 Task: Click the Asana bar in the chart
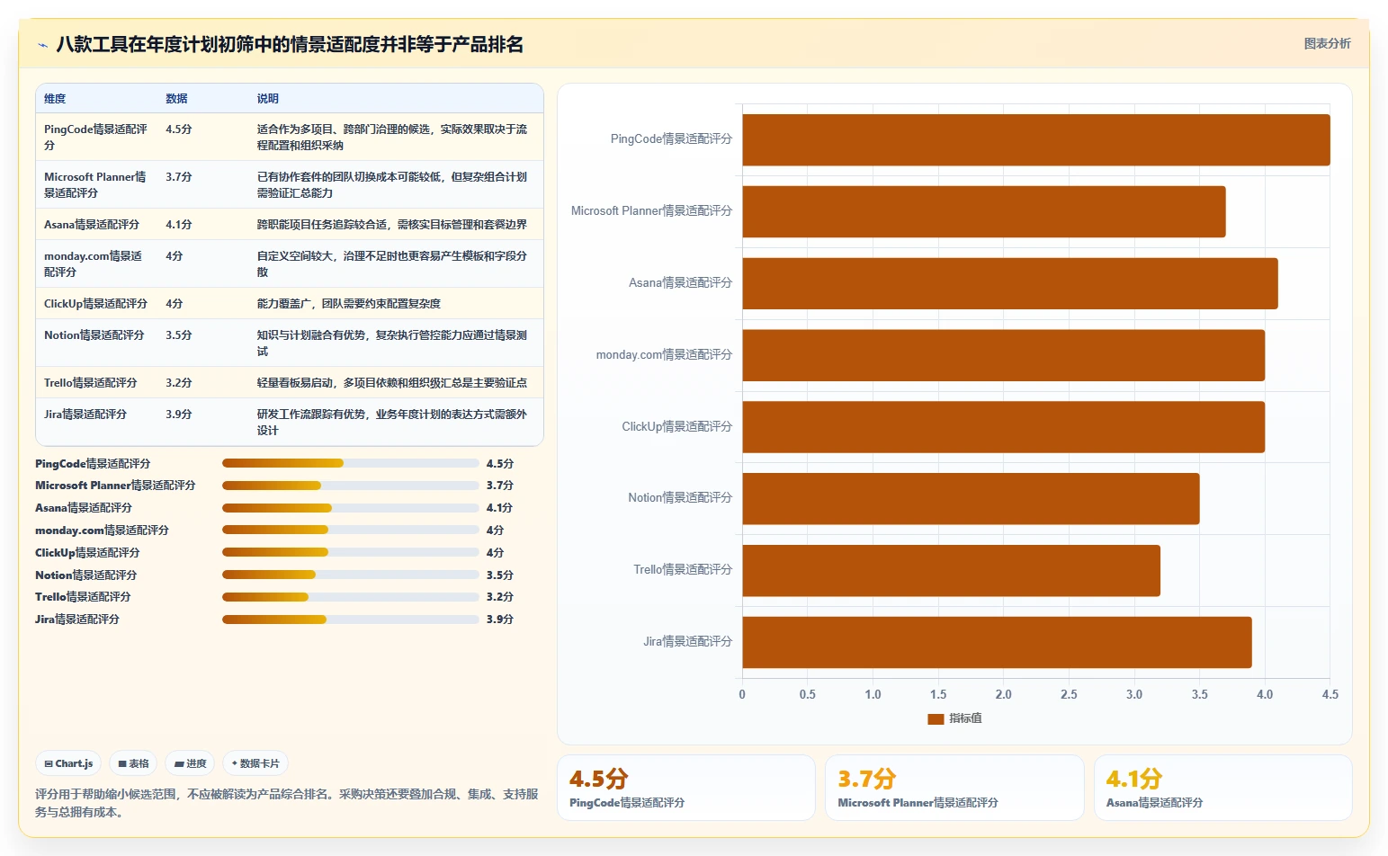1010,283
